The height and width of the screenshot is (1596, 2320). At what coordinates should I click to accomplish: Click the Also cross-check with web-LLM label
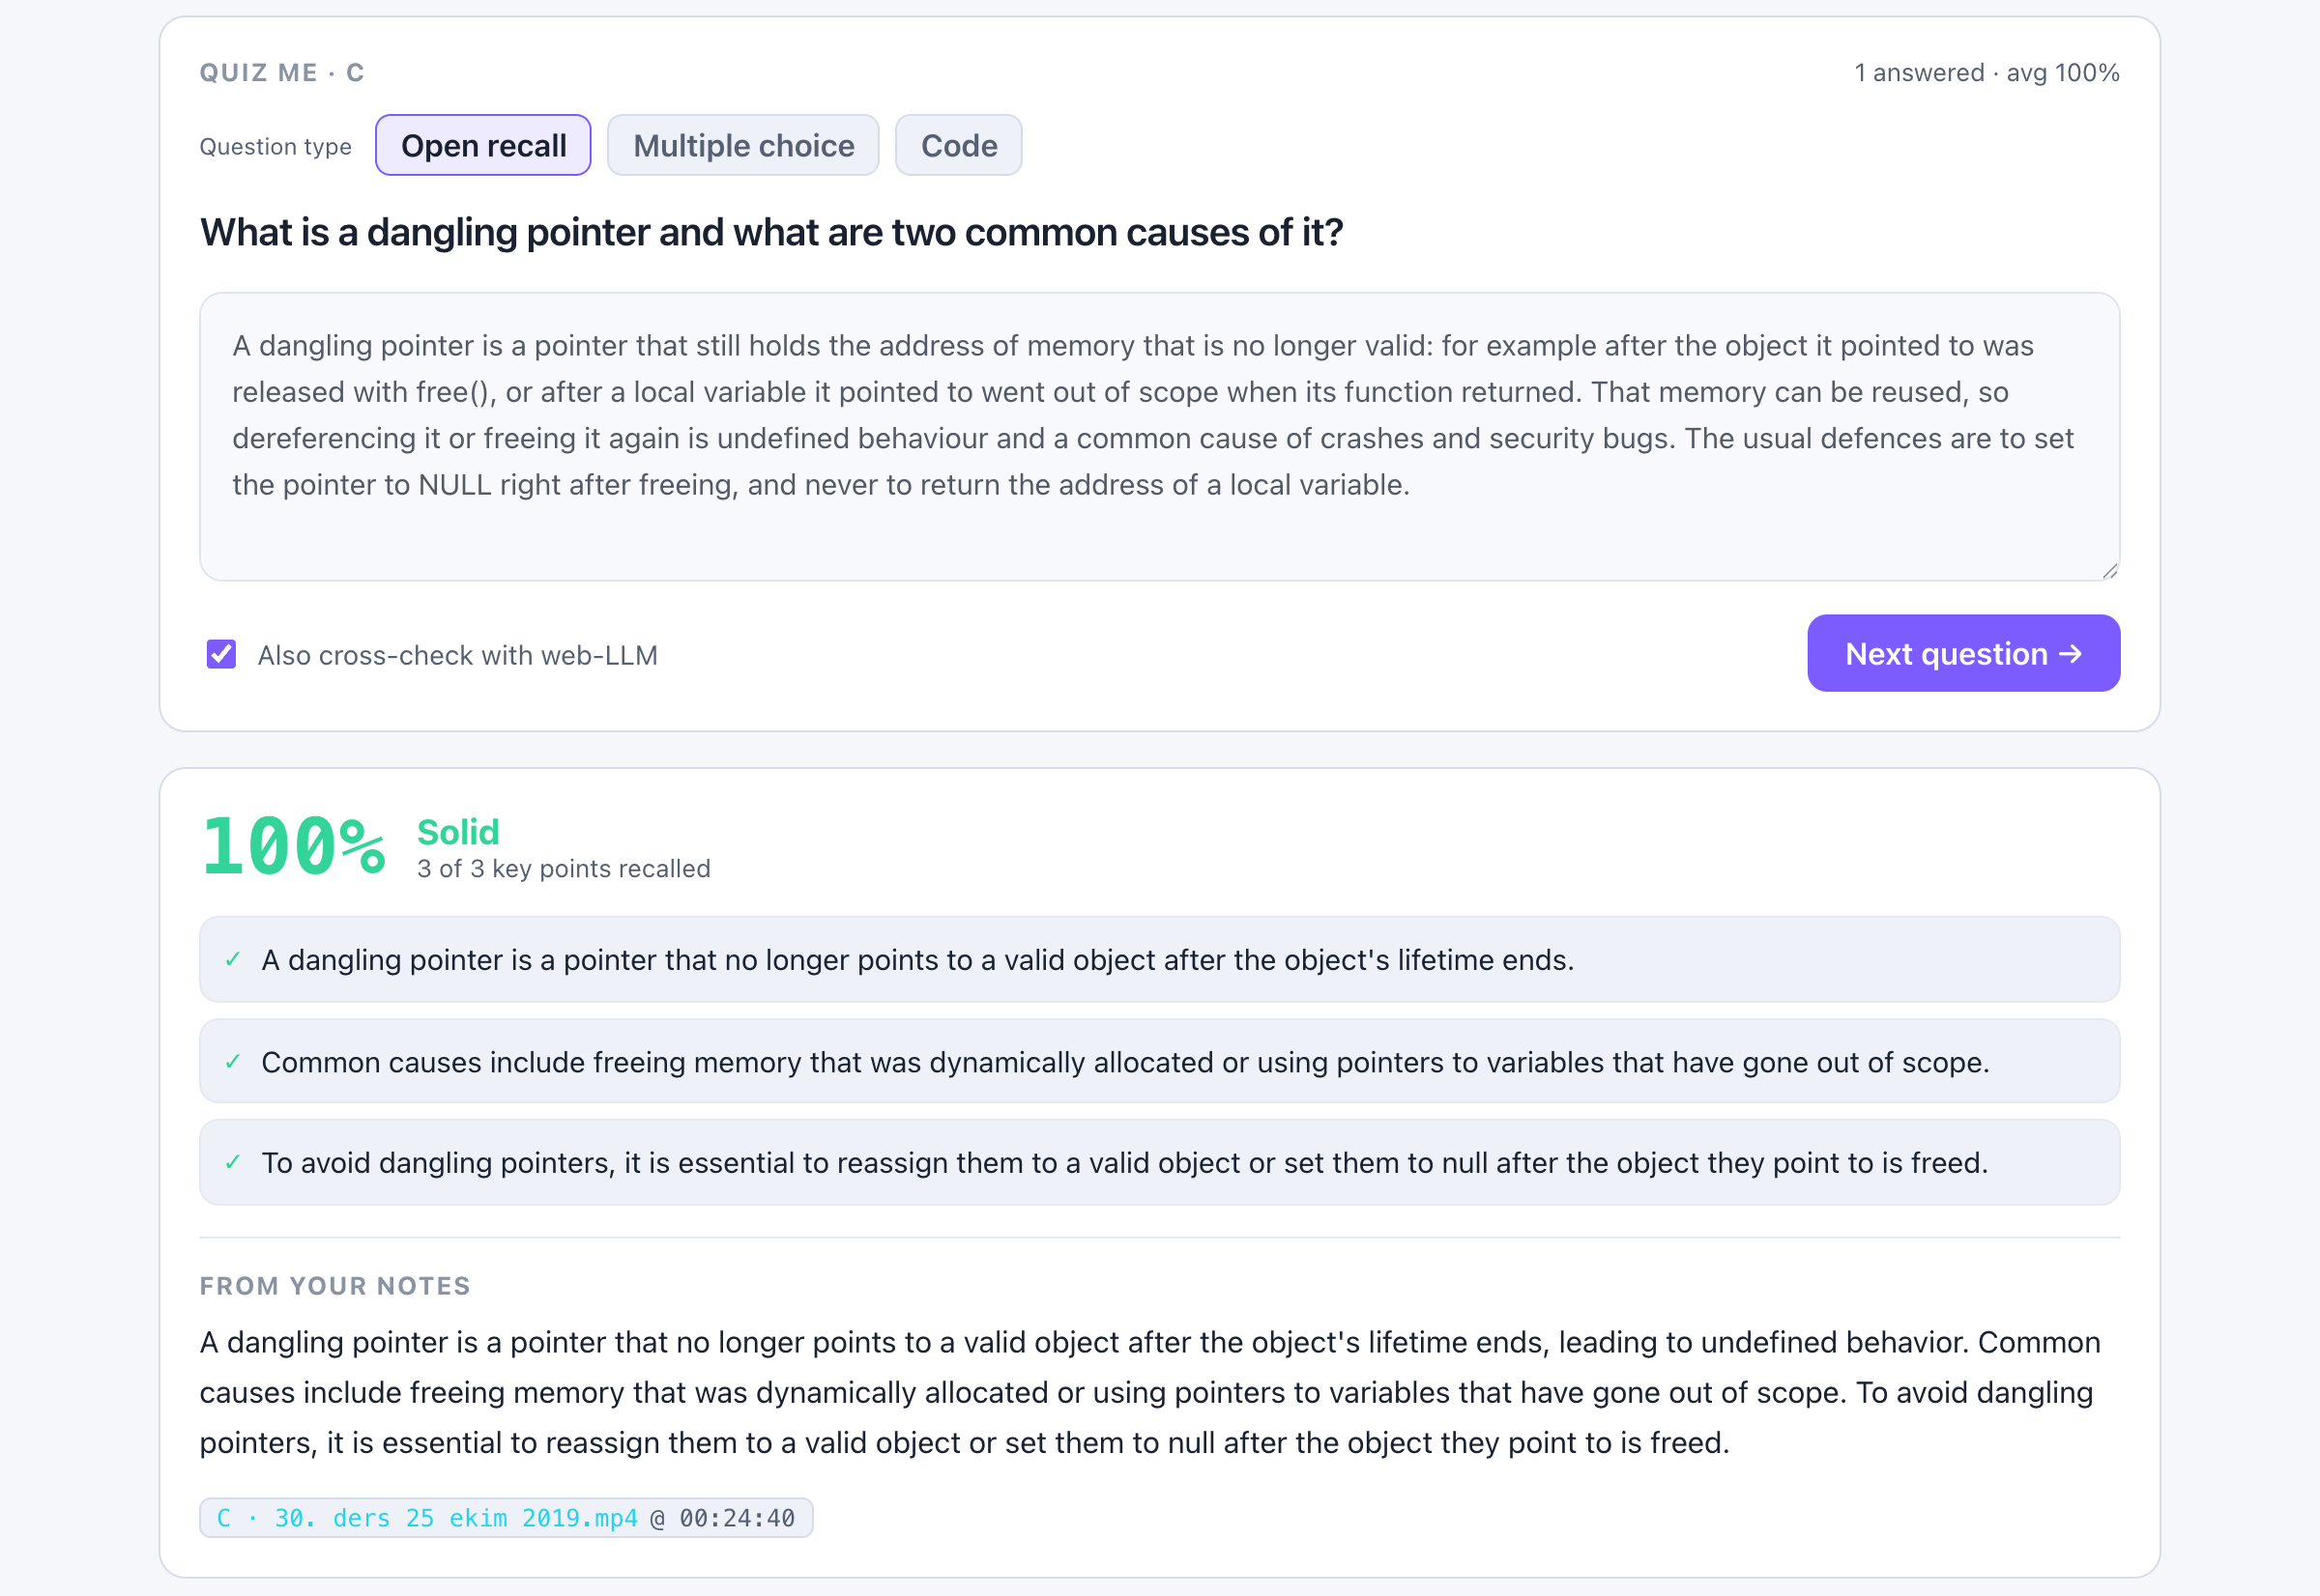(x=457, y=655)
